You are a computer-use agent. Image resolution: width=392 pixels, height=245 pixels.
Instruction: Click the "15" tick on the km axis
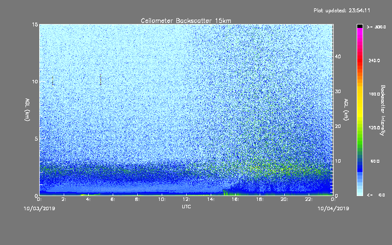[35, 24]
